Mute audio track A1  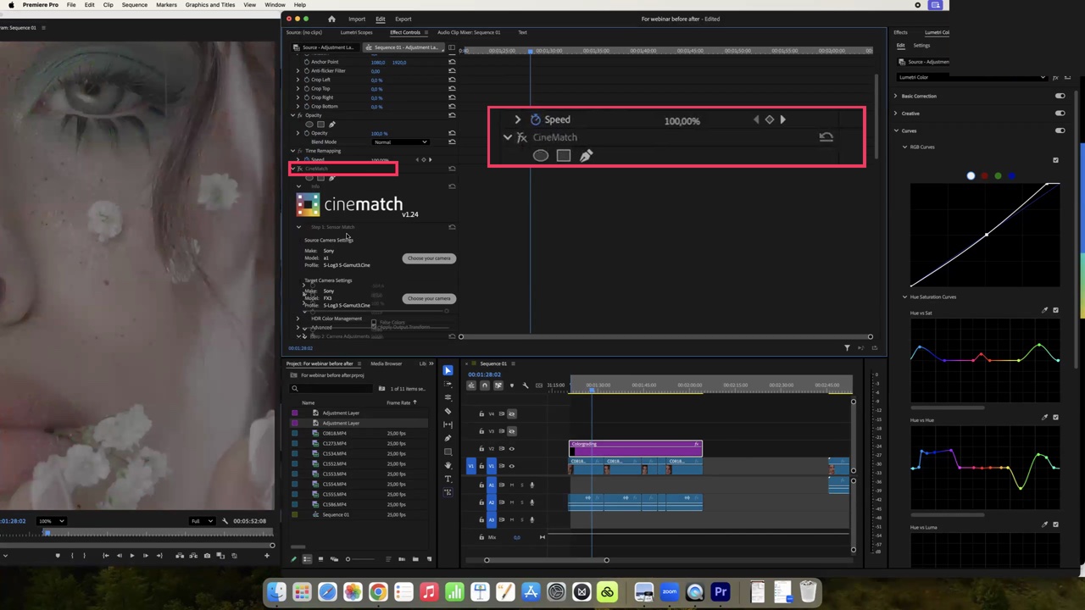(511, 485)
